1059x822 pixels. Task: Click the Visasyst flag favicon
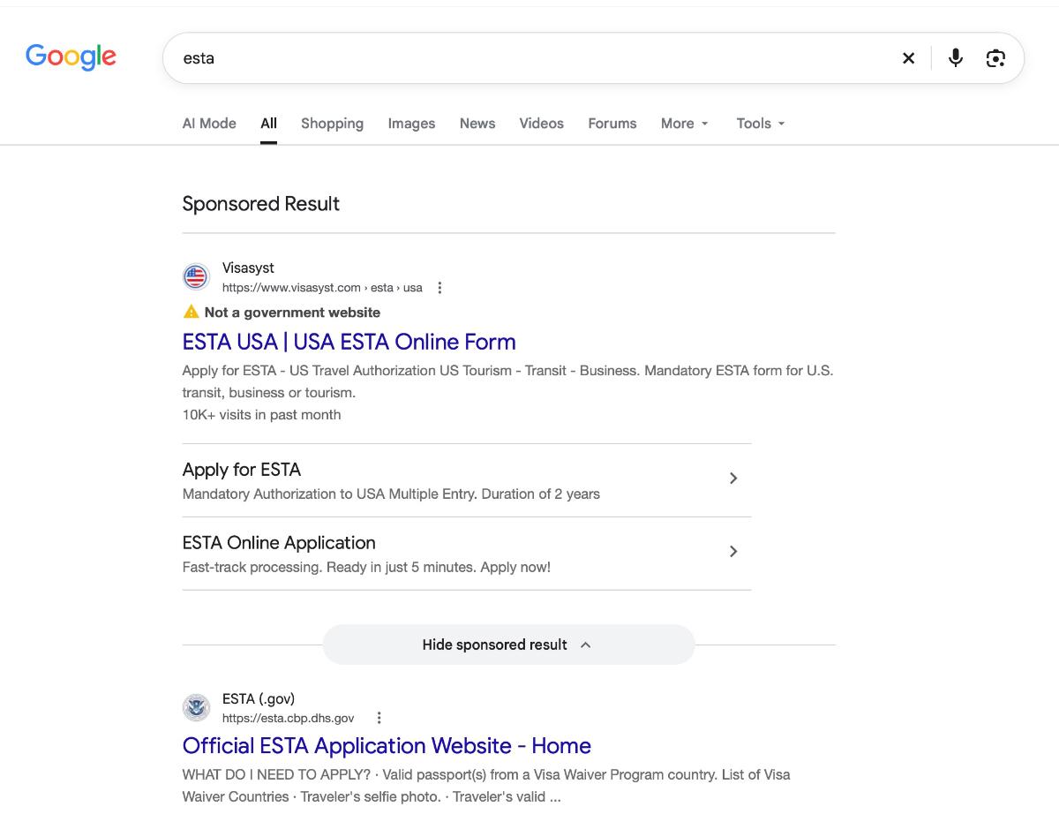[x=196, y=277]
